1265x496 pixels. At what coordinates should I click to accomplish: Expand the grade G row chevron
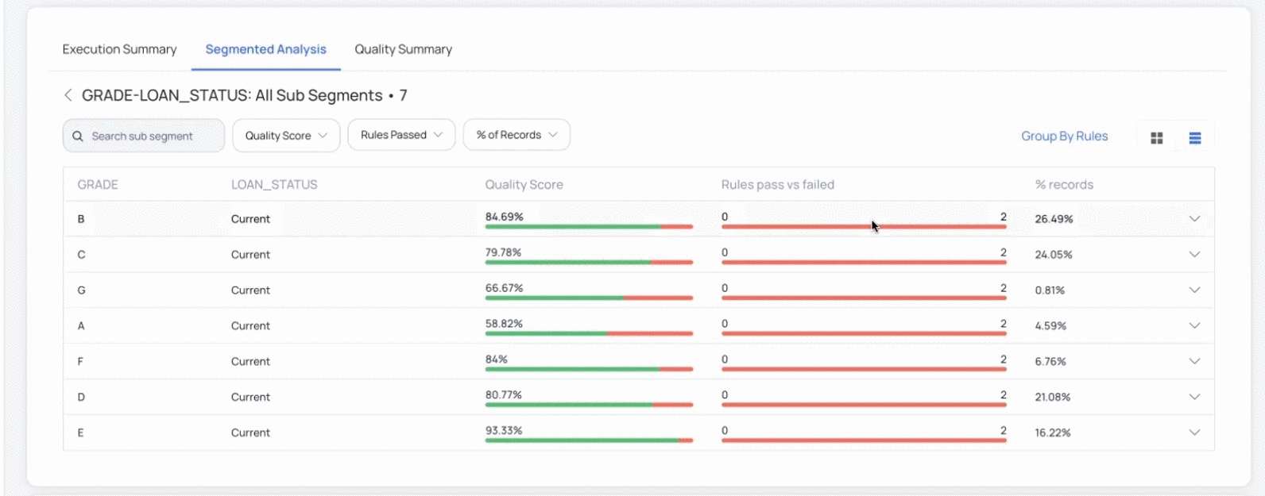tap(1194, 290)
